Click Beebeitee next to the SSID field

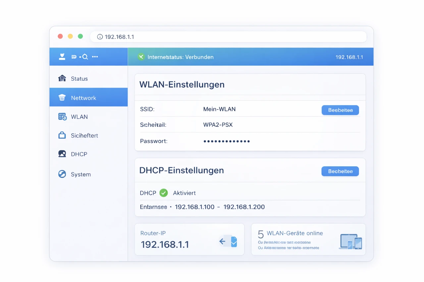coord(340,110)
